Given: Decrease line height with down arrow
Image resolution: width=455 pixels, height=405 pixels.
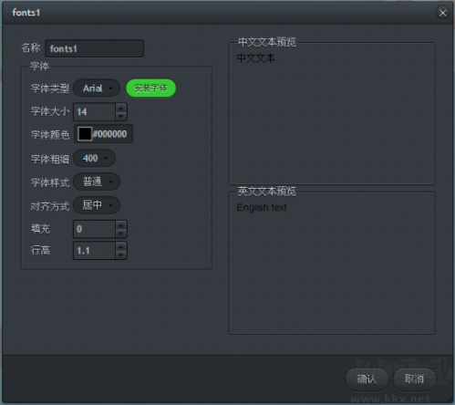Looking at the screenshot, I should 121,254.
